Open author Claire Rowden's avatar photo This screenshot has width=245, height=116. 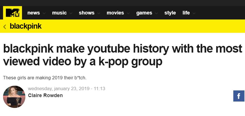tap(14, 97)
